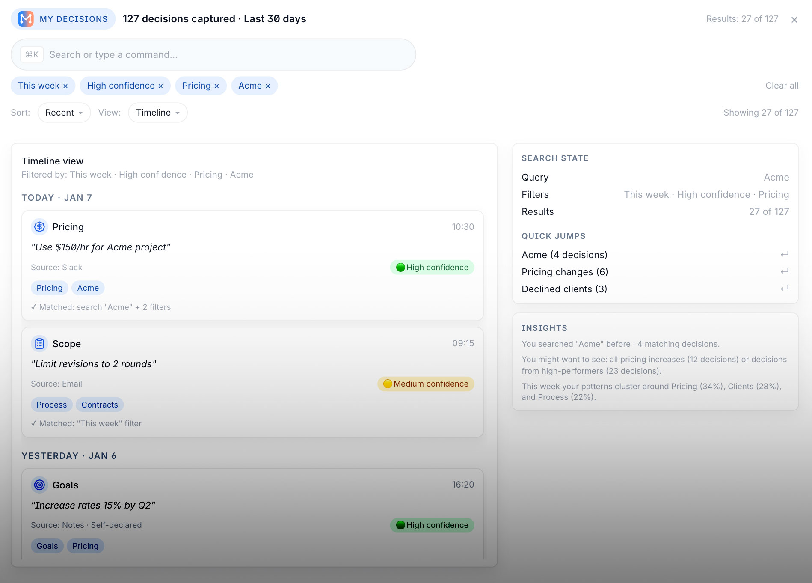Select the 'Pricing' tag on the first decision card

pos(49,288)
